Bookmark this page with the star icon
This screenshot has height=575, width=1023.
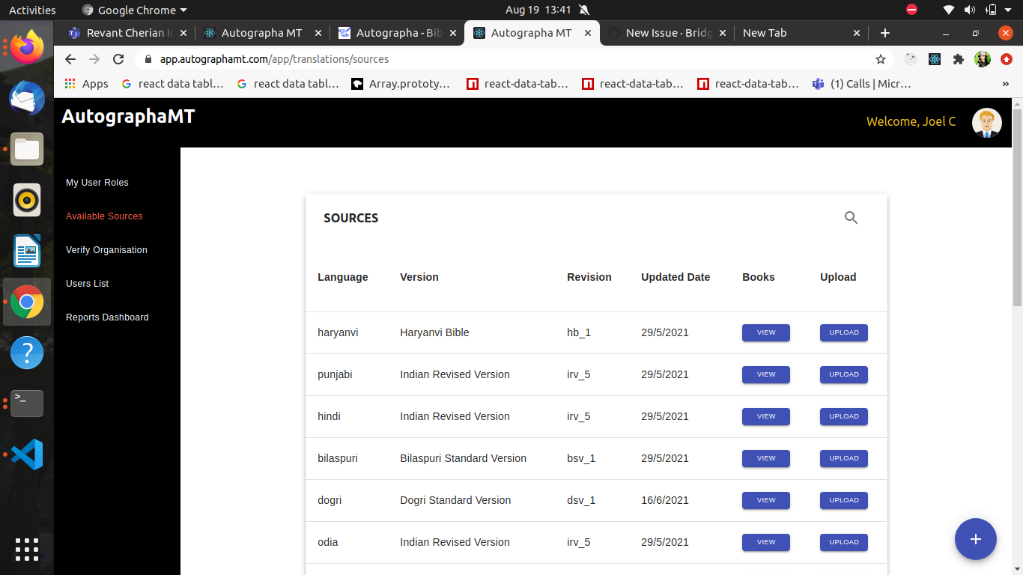(x=881, y=59)
